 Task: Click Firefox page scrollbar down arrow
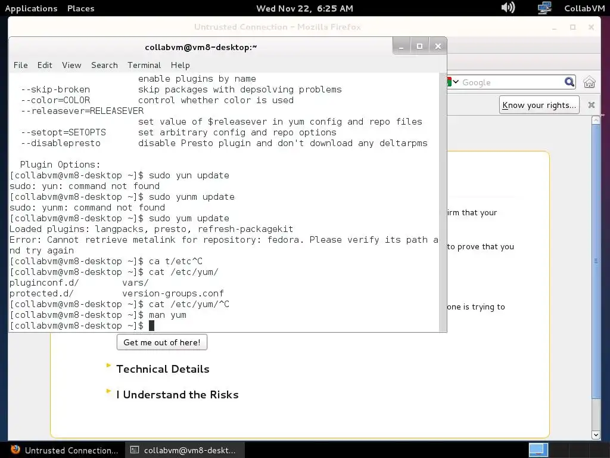pos(596,435)
